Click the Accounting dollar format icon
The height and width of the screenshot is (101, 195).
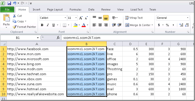coord(159,25)
